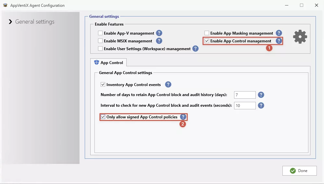This screenshot has height=184, width=324.
Task: Open help for days to retain history
Action: coord(261,95)
